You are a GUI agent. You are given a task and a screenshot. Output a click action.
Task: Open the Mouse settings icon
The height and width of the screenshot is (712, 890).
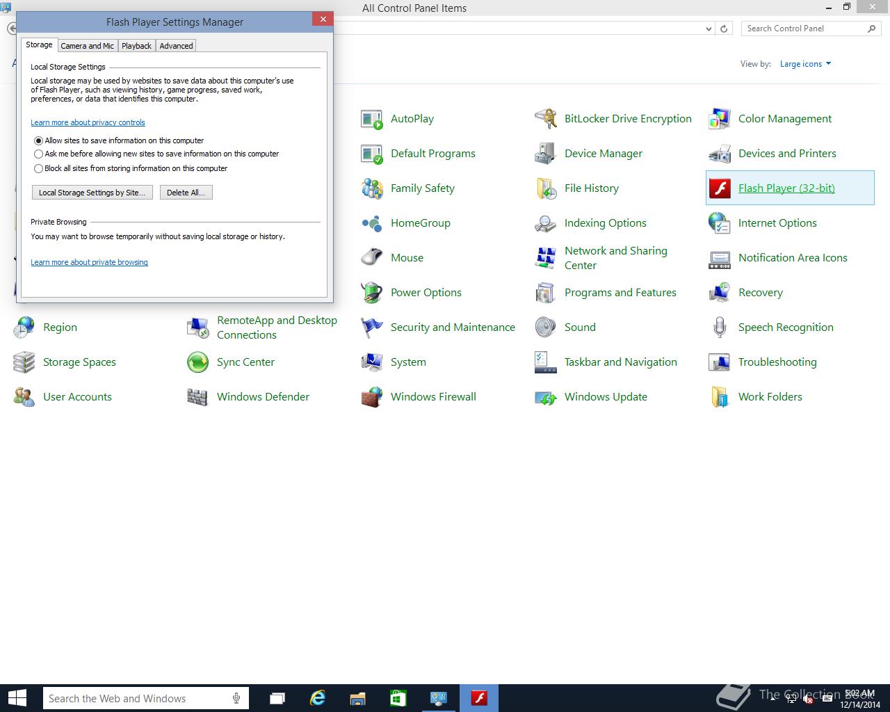[x=372, y=258]
